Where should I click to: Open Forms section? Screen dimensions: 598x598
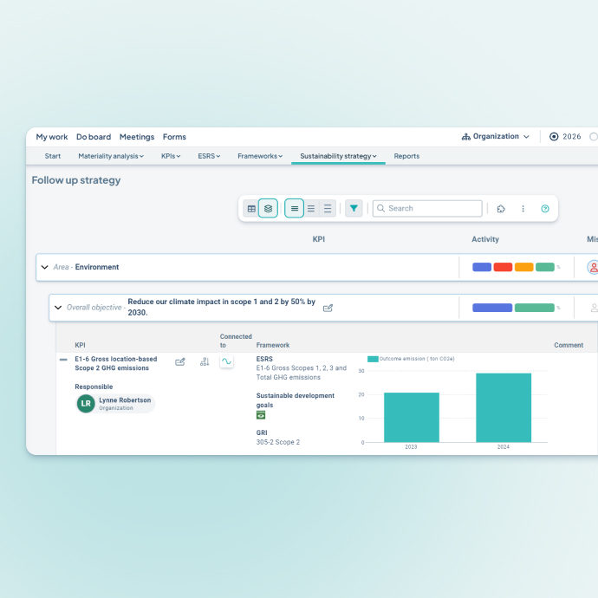[174, 137]
